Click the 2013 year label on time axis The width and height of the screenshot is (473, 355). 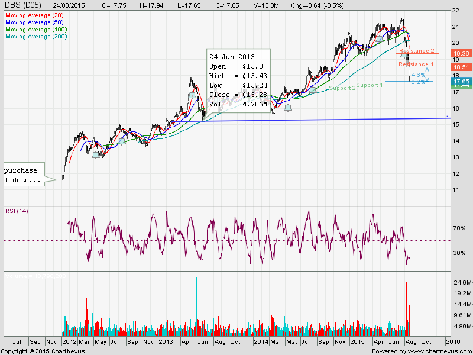tap(166, 342)
